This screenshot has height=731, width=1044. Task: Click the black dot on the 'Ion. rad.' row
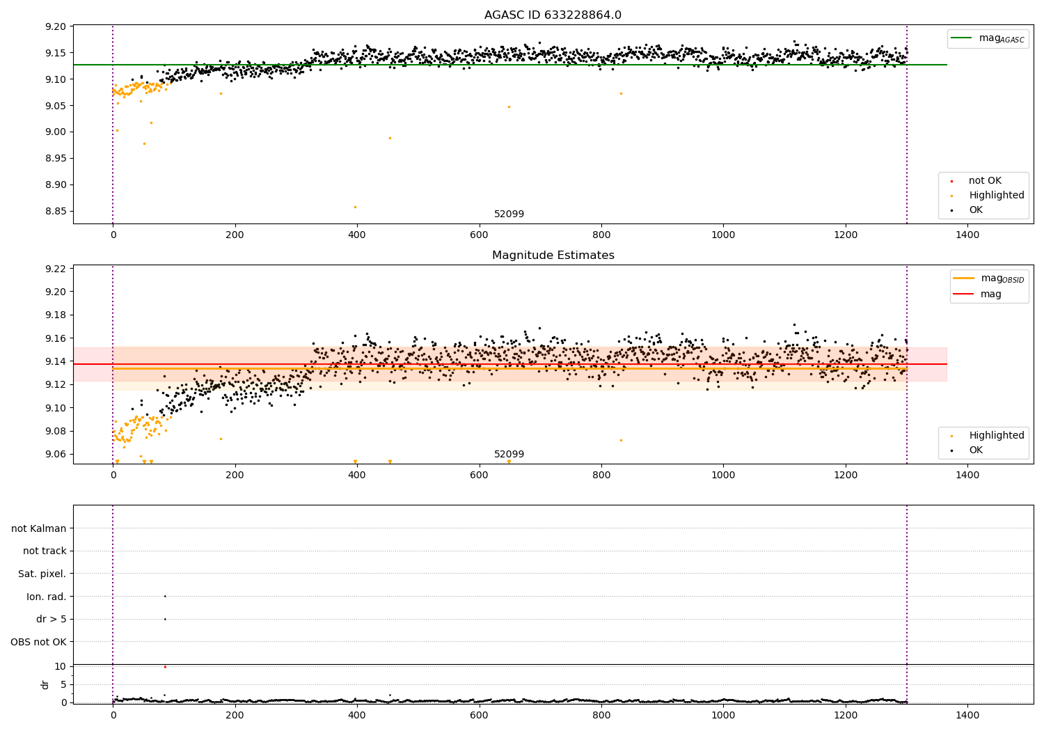click(x=165, y=596)
